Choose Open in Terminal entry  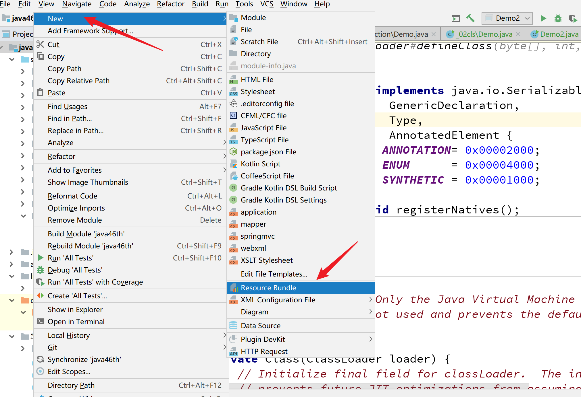pos(76,322)
